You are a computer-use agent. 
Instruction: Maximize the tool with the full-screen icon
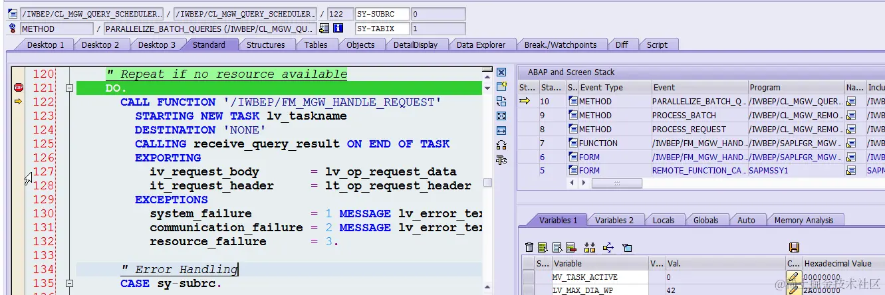pyautogui.click(x=501, y=116)
